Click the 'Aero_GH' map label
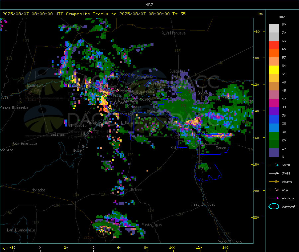This screenshot has height=252, width=299. pyautogui.click(x=199, y=156)
